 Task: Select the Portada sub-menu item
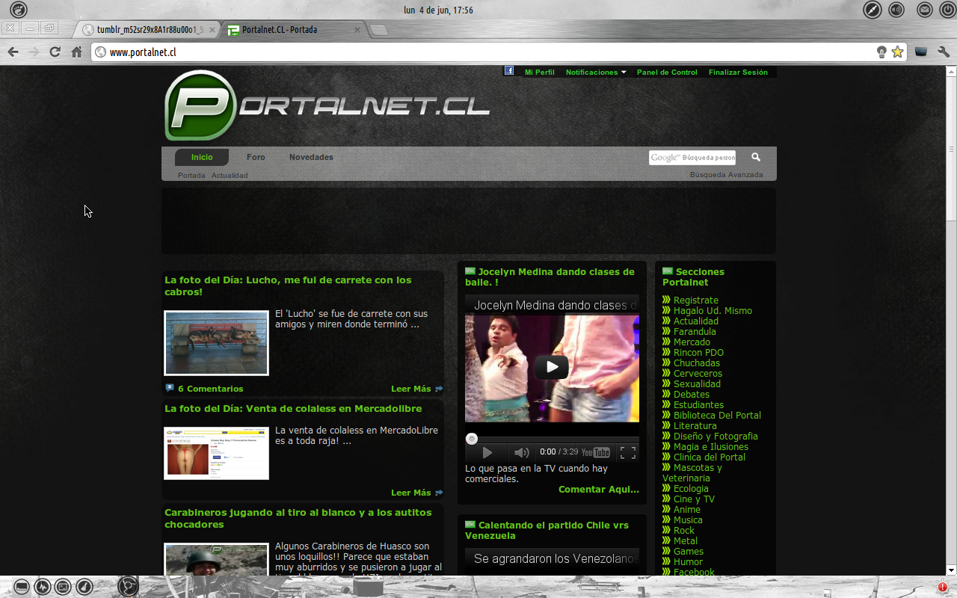pos(191,175)
